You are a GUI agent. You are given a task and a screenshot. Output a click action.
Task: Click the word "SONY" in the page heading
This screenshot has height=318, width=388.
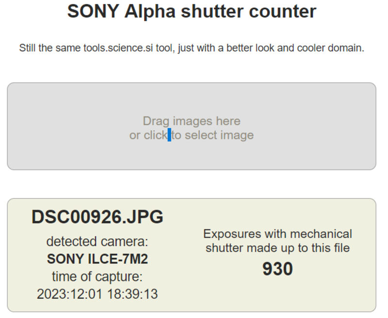click(x=93, y=11)
